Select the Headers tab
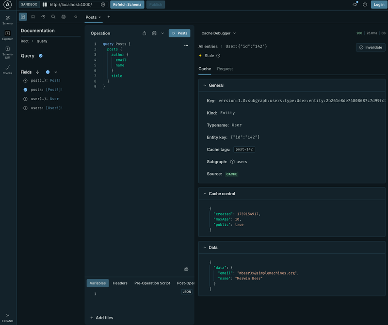 120,283
